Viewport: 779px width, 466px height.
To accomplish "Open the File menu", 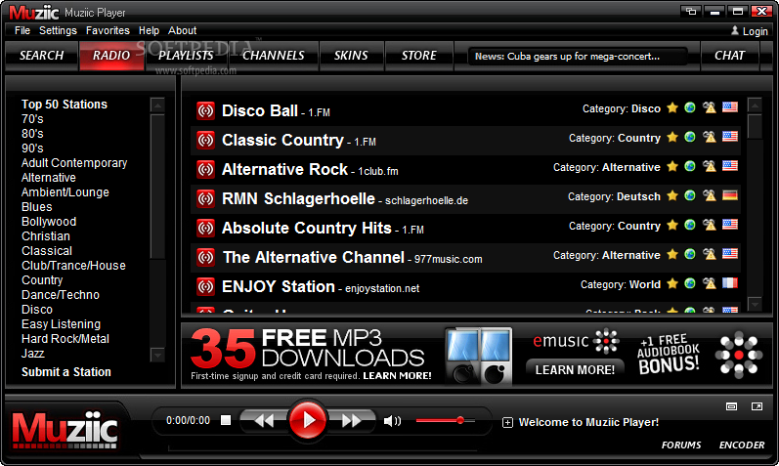I will 22,31.
